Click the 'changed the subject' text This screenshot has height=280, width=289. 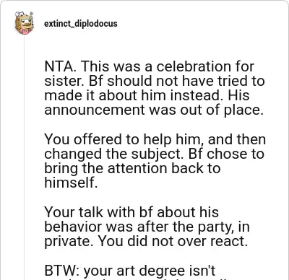pyautogui.click(x=113, y=154)
